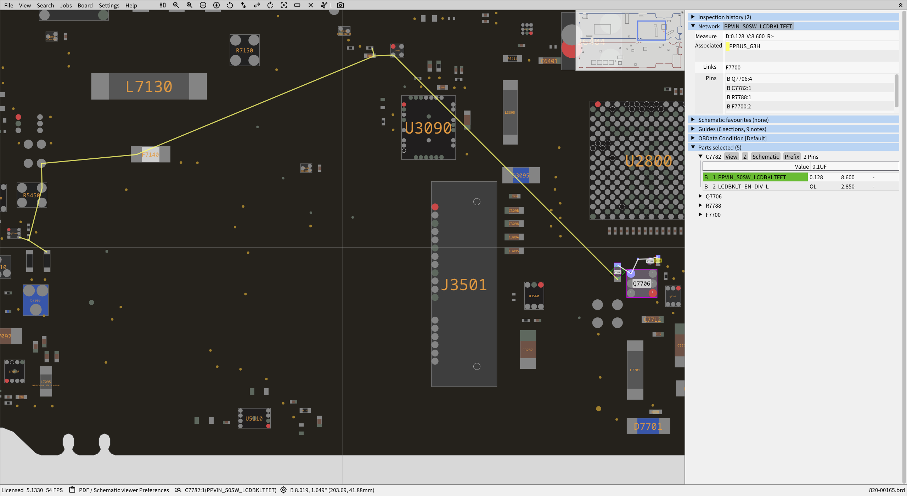The width and height of the screenshot is (907, 496).
Task: Open the Settings menu
Action: pyautogui.click(x=109, y=5)
